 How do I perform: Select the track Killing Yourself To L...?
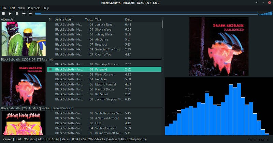click(x=104, y=133)
